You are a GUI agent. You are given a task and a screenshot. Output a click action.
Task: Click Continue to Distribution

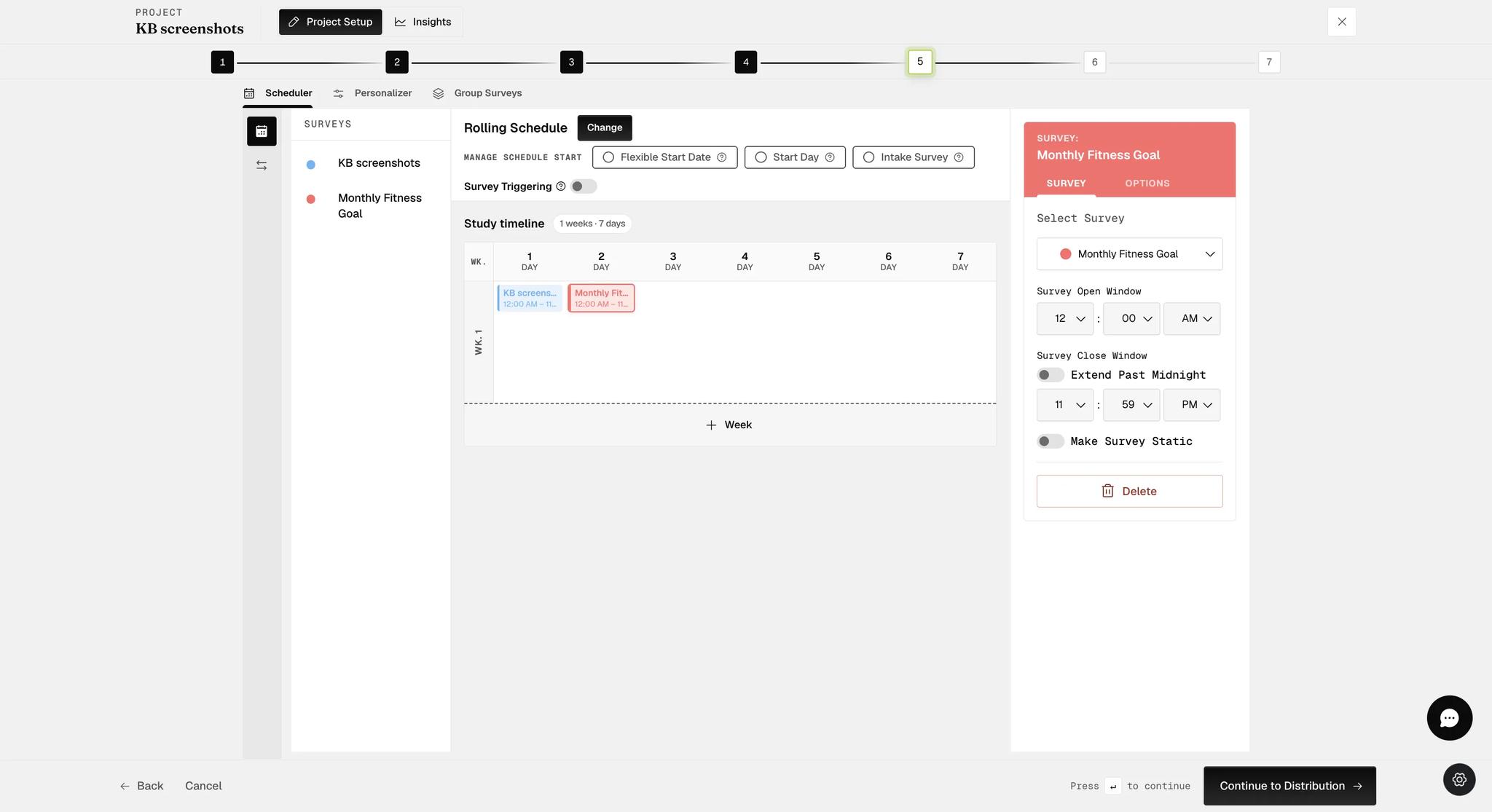(x=1289, y=786)
